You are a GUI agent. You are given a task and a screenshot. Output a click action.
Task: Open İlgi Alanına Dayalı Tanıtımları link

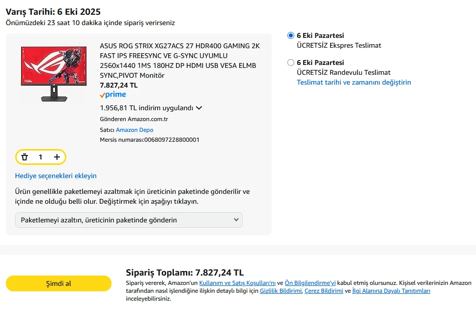(x=391, y=291)
